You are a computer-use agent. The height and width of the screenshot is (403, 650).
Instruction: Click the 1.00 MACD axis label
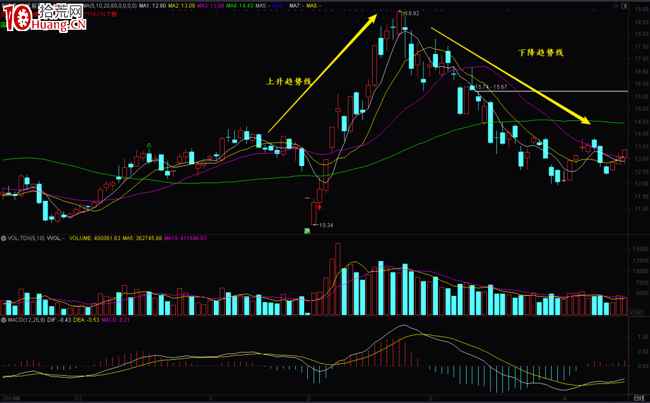tap(643, 337)
